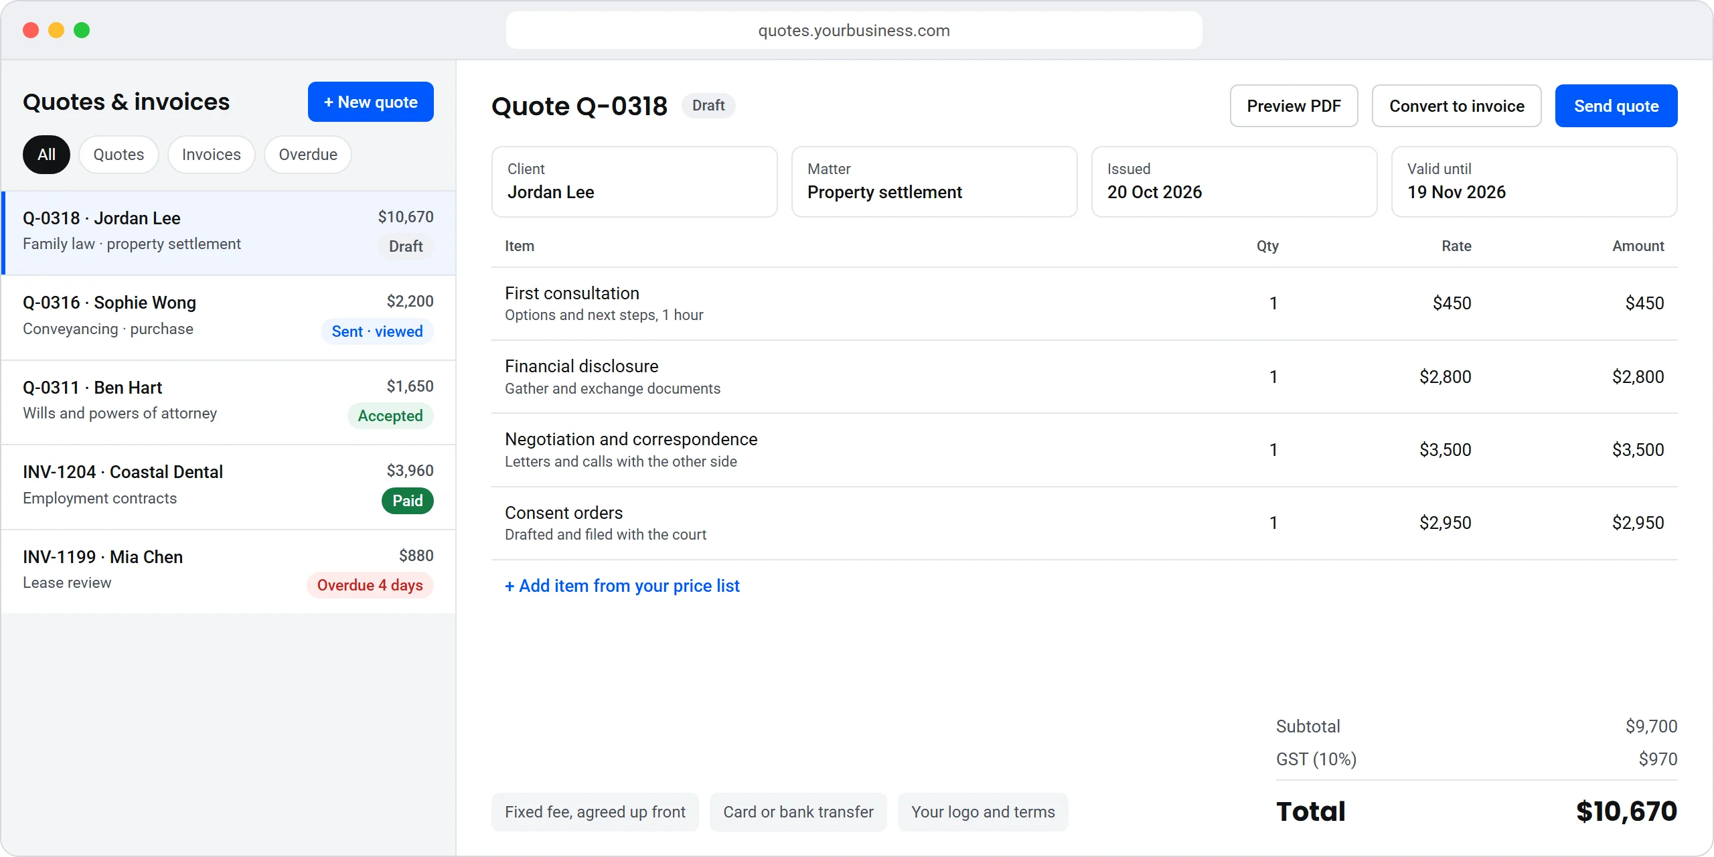Click the Card or bank transfer chip
Viewport: 1714px width, 857px height.
[x=798, y=812]
